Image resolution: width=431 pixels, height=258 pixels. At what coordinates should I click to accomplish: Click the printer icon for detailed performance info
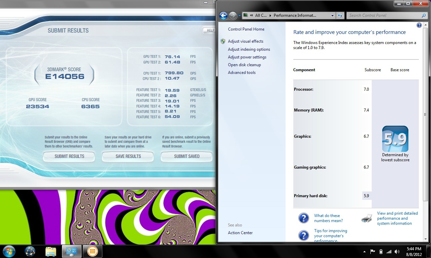[367, 218]
